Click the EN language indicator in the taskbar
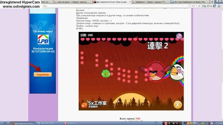 (156, 123)
